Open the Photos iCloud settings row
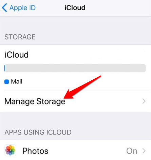The height and width of the screenshot is (160, 151). coord(75,150)
